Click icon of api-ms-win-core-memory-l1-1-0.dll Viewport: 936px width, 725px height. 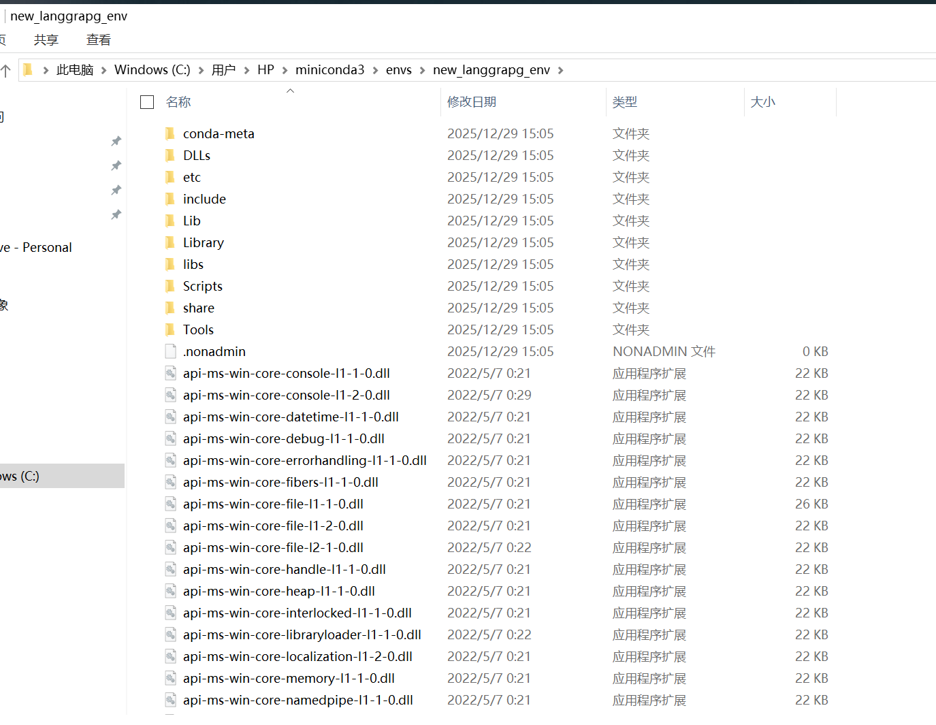(x=170, y=678)
